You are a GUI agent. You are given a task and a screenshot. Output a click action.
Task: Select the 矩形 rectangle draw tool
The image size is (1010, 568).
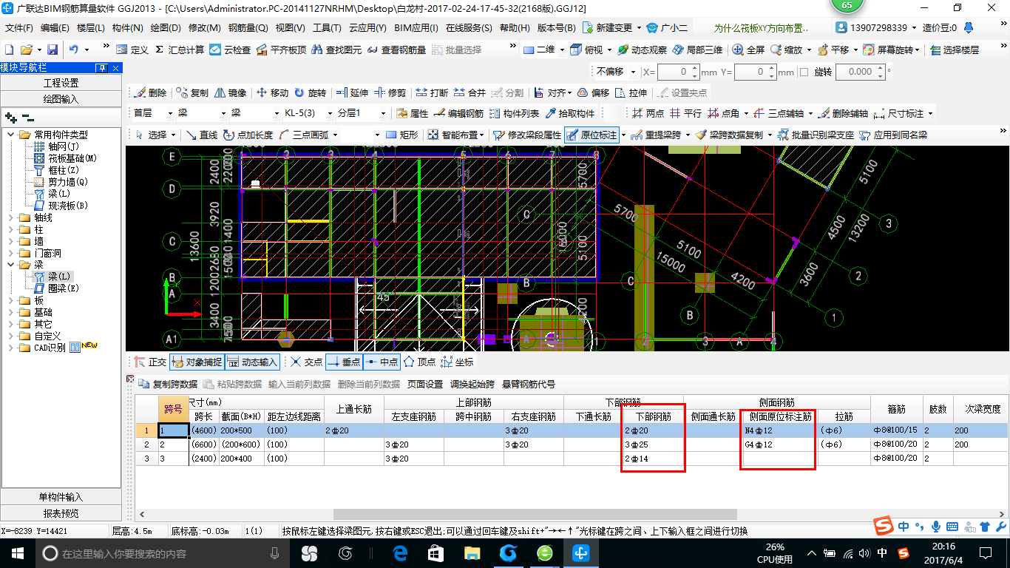pyautogui.click(x=402, y=135)
